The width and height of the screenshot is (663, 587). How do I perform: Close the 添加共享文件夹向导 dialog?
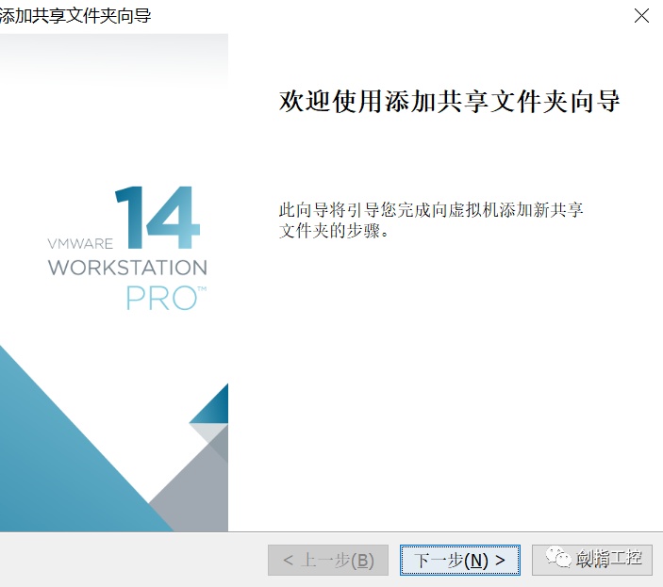pos(641,16)
